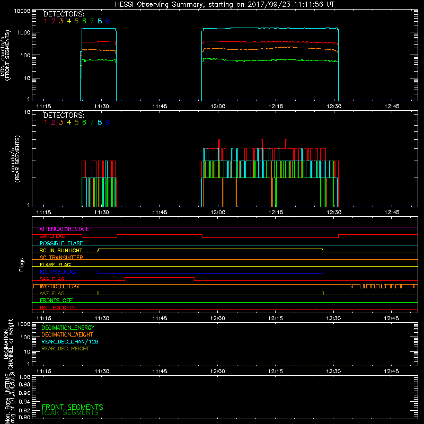Select yellow detector 4 in front segments legend
The height and width of the screenshot is (424, 424).
[x=69, y=21]
